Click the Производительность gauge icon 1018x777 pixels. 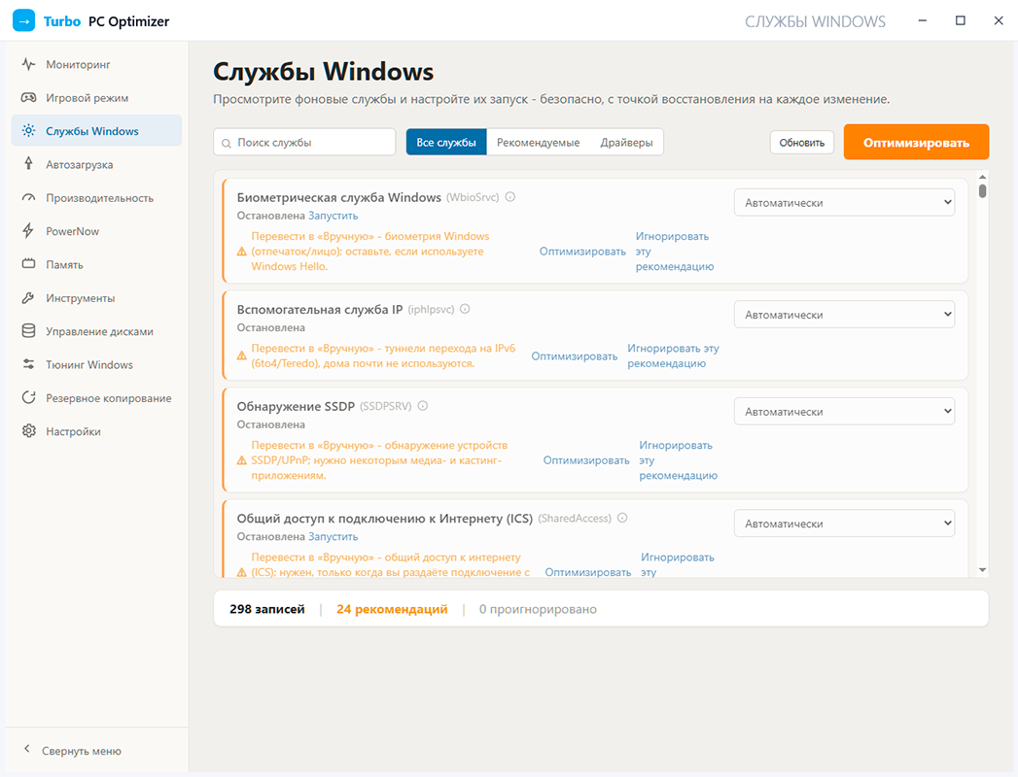(28, 198)
